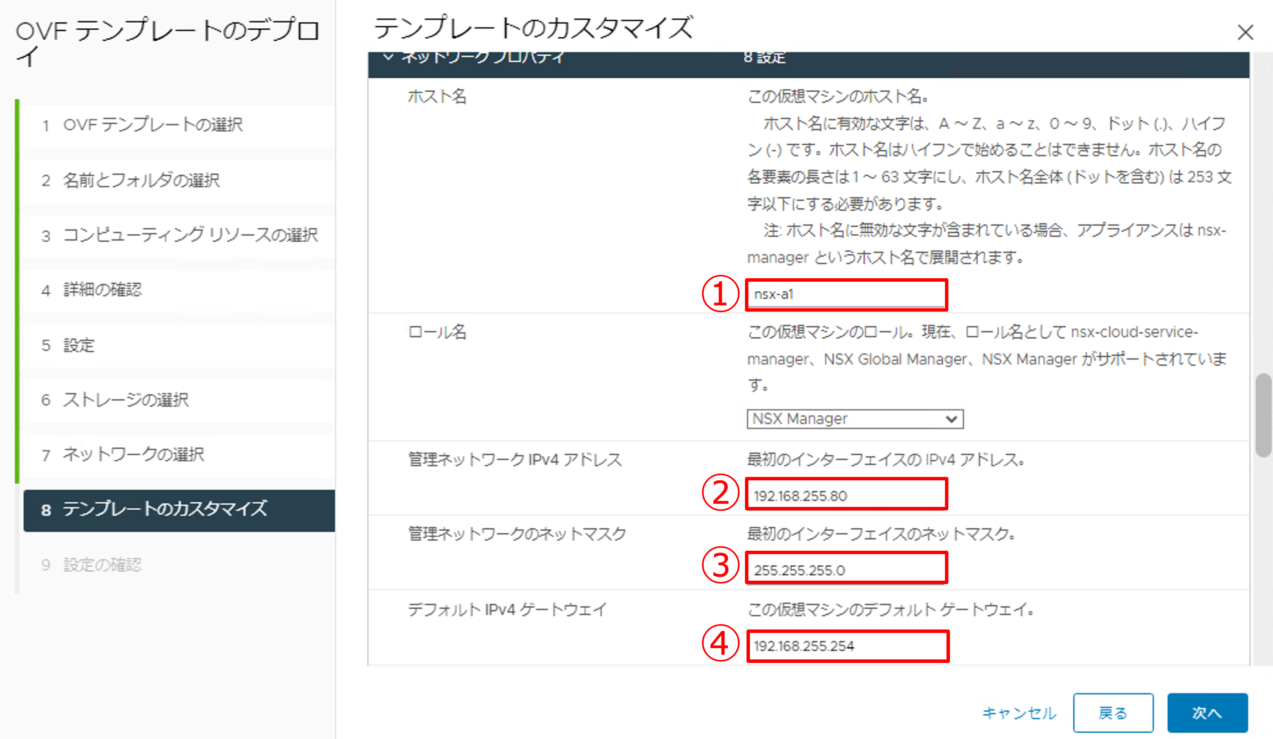This screenshot has height=739, width=1273.
Task: Click the vertical scrollbar thumb on the right
Action: [x=1263, y=415]
